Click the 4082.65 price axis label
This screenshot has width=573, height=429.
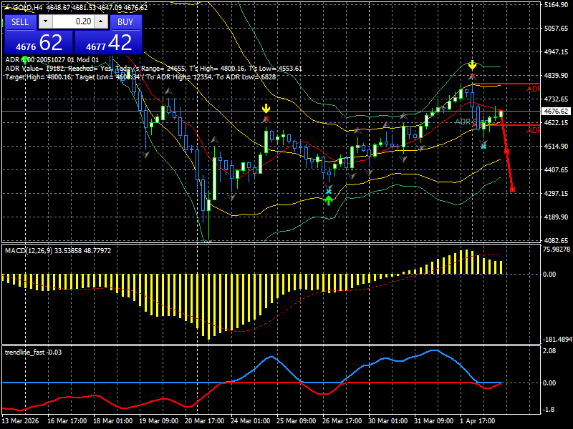[x=557, y=240]
